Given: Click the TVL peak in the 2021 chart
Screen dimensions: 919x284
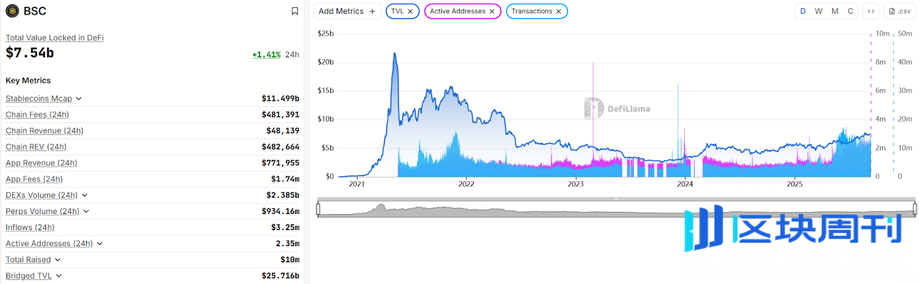Looking at the screenshot, I should (x=395, y=54).
